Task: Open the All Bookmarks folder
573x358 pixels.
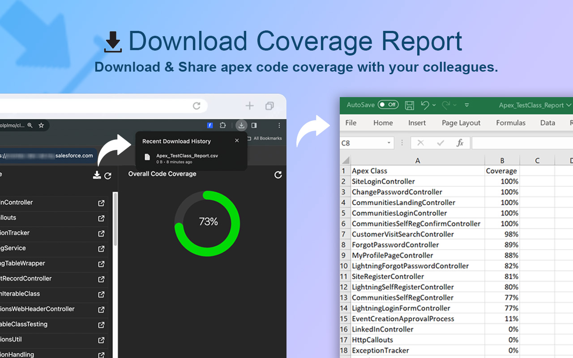Action: 264,138
